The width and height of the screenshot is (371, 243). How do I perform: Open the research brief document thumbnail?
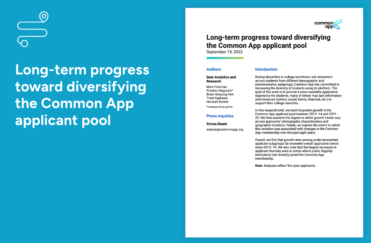pos(274,123)
